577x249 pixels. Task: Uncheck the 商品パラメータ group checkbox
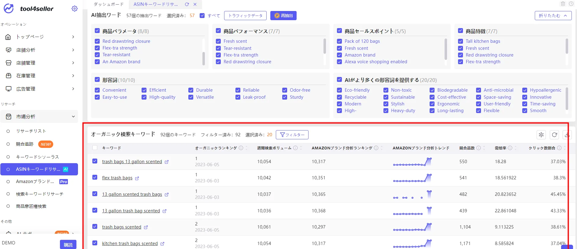[x=97, y=31]
